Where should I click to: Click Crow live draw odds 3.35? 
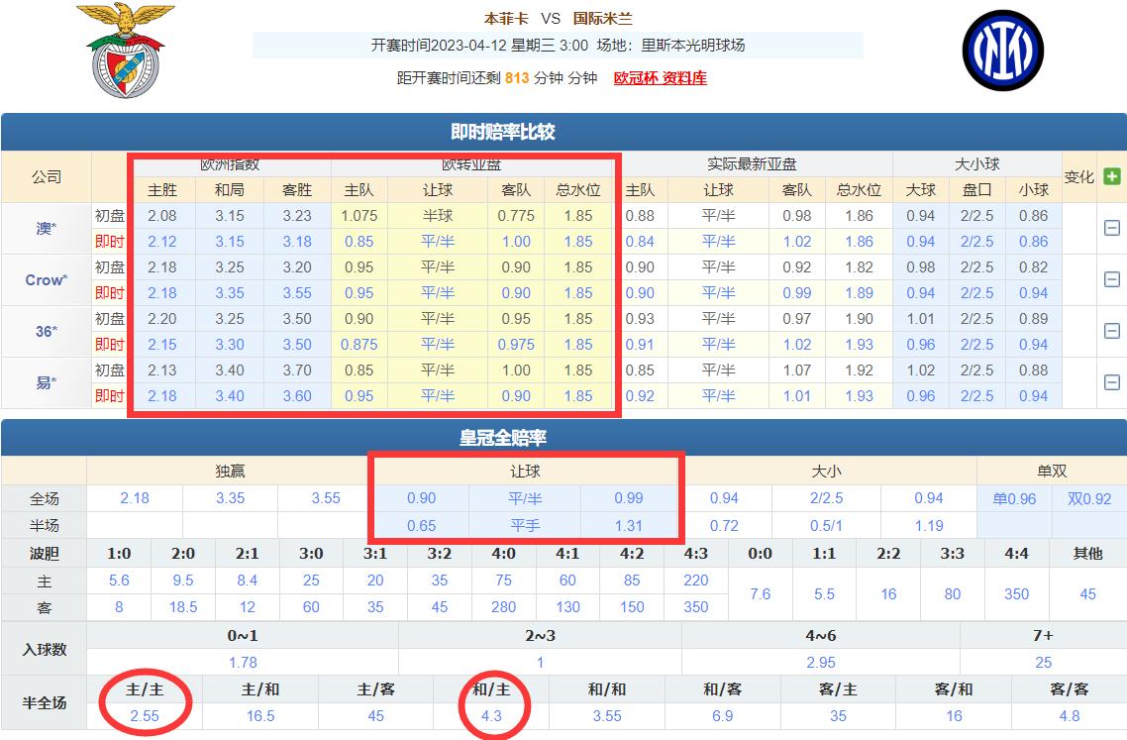point(230,292)
